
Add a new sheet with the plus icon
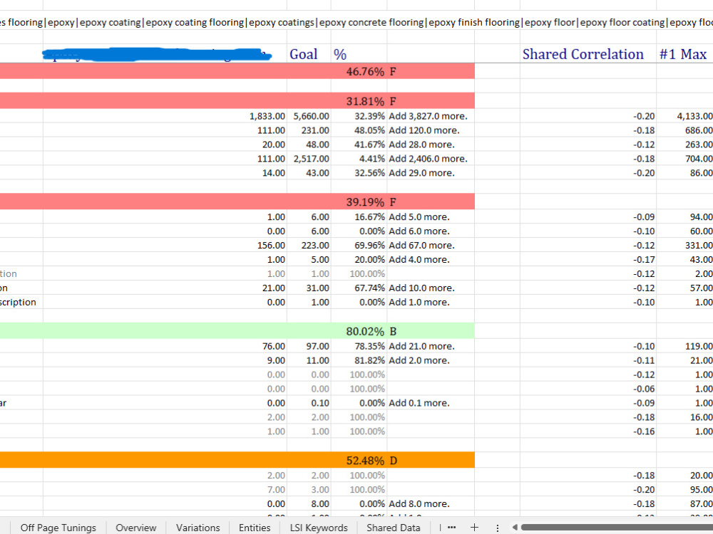[474, 527]
